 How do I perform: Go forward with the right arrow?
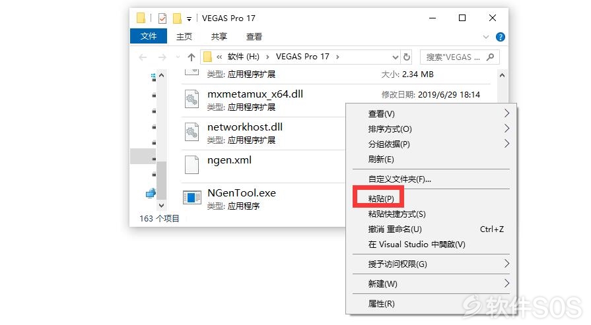(x=162, y=57)
